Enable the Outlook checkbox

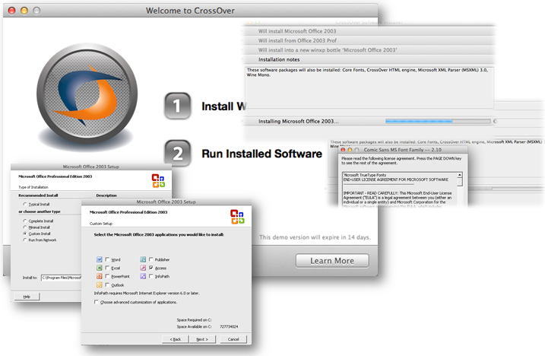click(107, 284)
